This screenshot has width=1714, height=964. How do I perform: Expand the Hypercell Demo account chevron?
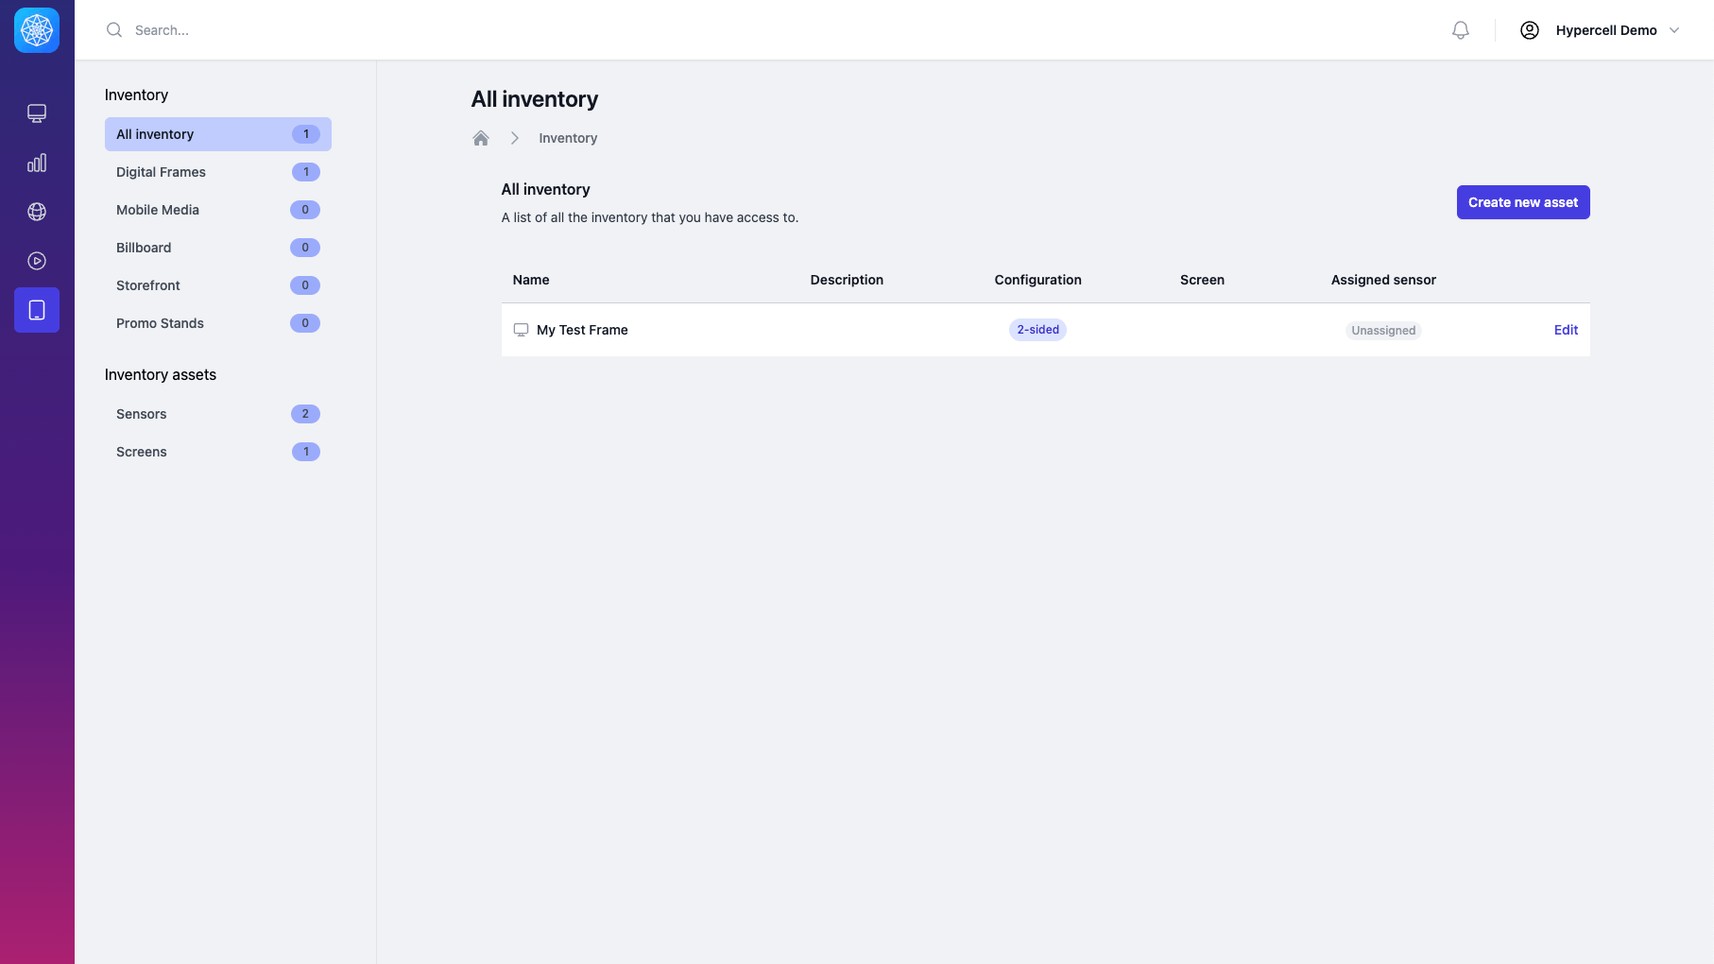click(1674, 30)
